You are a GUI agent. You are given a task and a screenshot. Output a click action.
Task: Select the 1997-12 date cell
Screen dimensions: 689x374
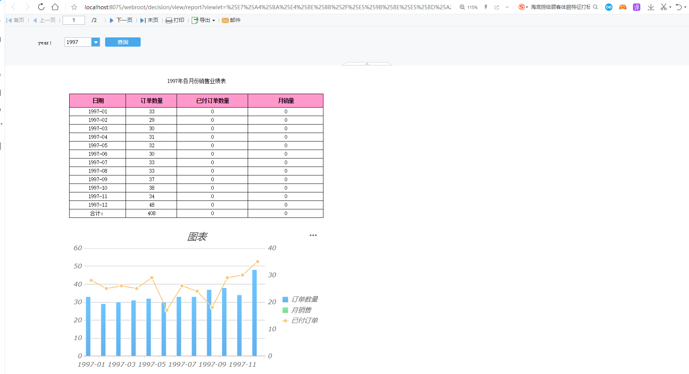click(x=98, y=205)
